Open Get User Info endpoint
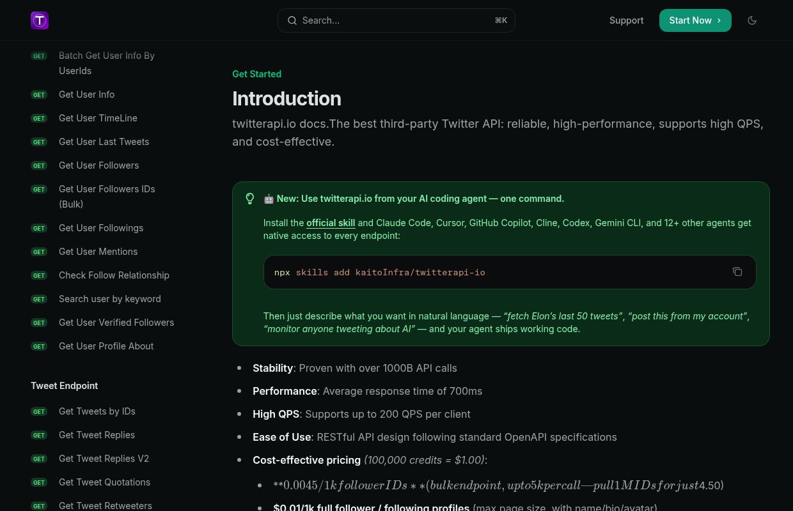Image resolution: width=793 pixels, height=511 pixels. click(87, 95)
